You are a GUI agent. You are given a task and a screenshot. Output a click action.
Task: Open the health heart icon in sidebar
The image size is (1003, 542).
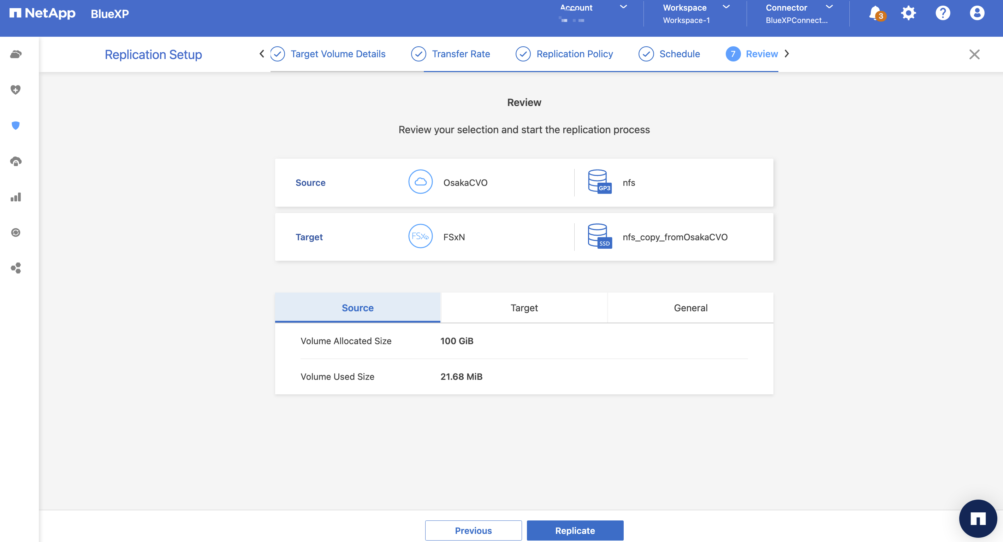(x=16, y=90)
